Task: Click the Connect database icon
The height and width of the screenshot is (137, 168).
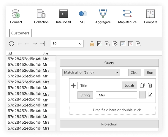Action: tap(16, 14)
